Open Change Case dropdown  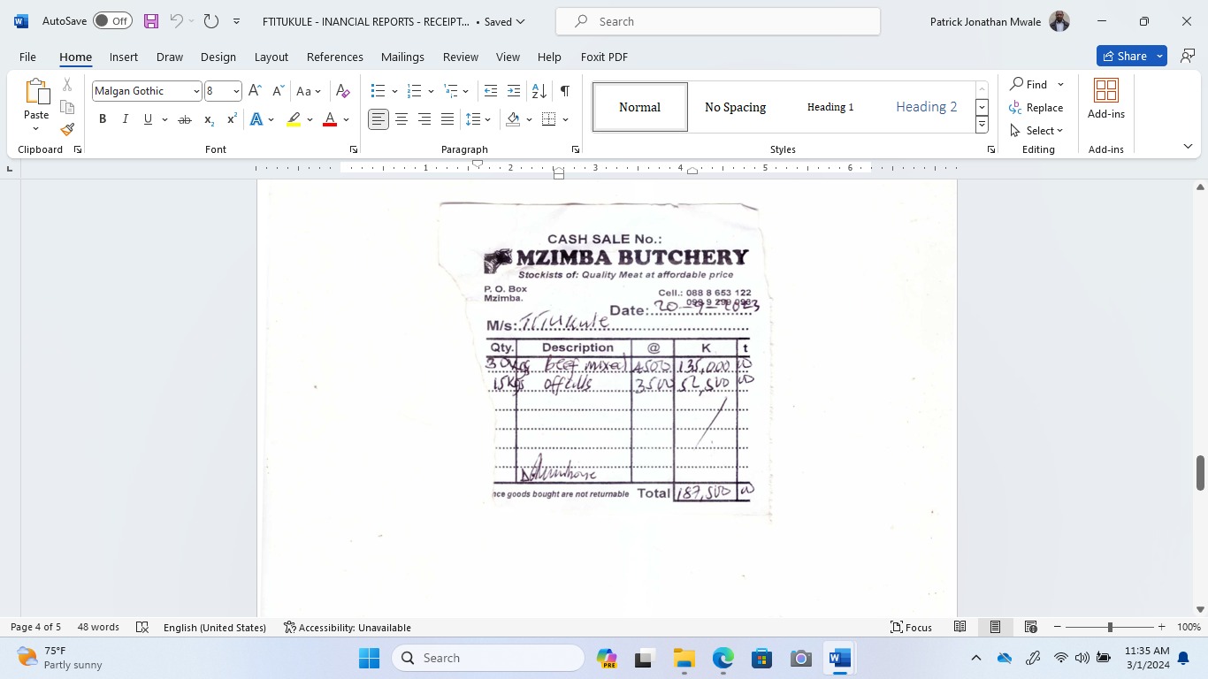(309, 91)
